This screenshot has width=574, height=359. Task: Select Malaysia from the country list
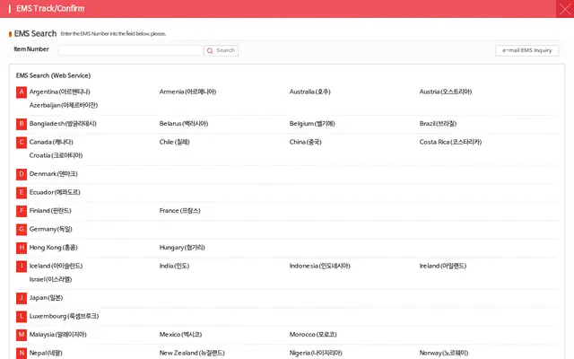point(57,334)
